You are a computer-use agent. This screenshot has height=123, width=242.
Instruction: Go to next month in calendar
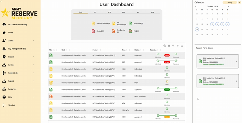pos(228,6)
